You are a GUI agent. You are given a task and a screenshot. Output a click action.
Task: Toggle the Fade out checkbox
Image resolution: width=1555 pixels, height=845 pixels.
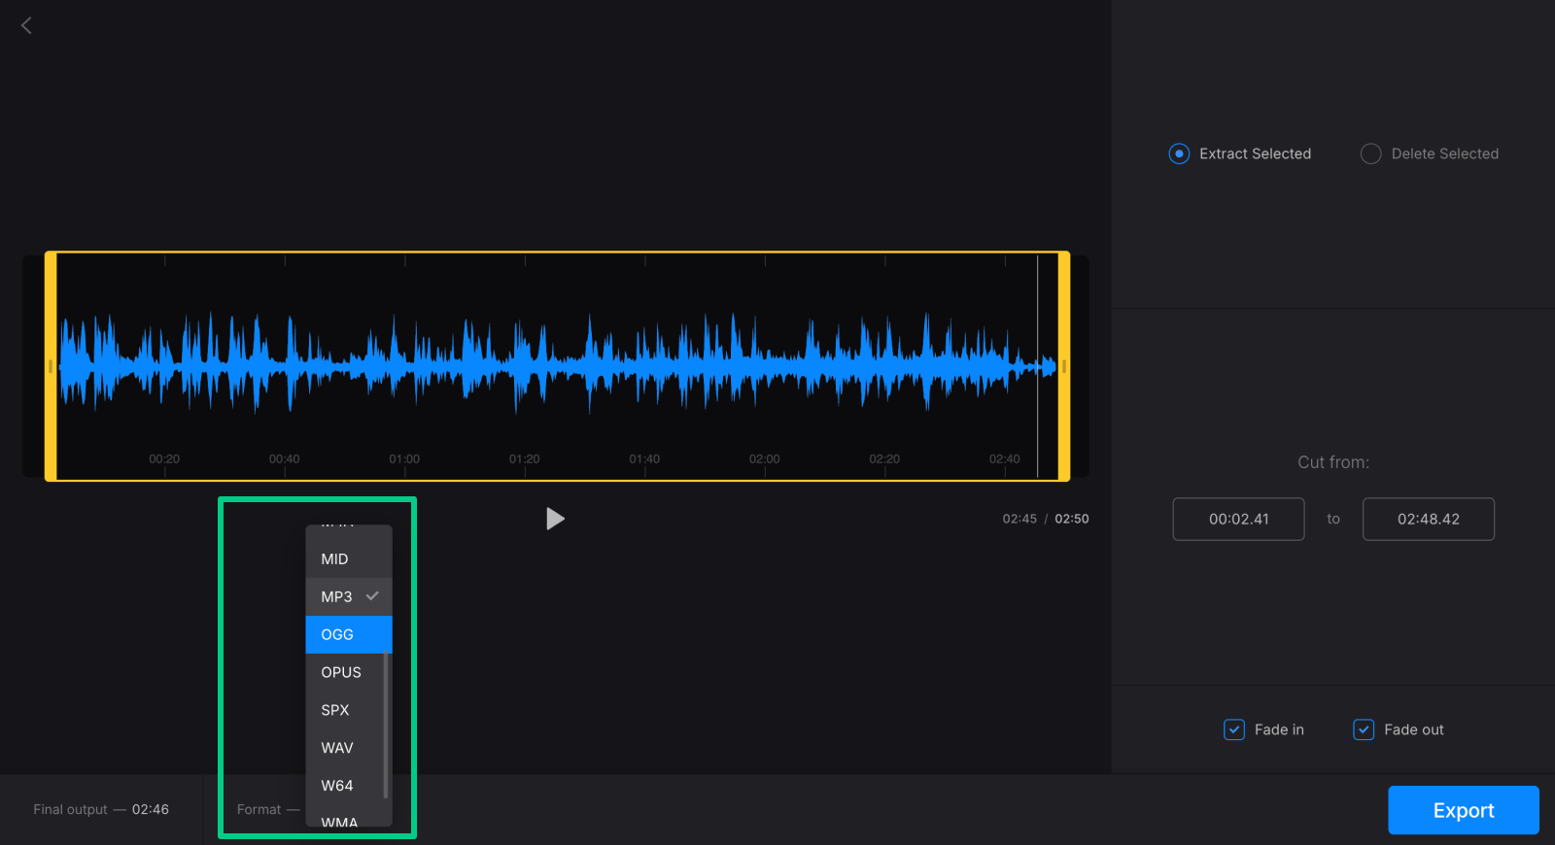pos(1364,729)
